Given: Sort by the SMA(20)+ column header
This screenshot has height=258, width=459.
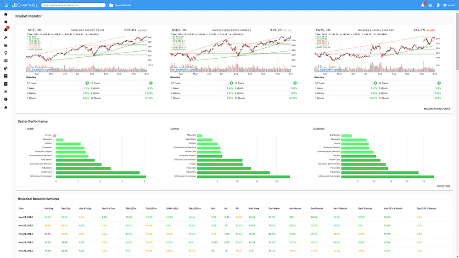Looking at the screenshot, I should (131, 209).
